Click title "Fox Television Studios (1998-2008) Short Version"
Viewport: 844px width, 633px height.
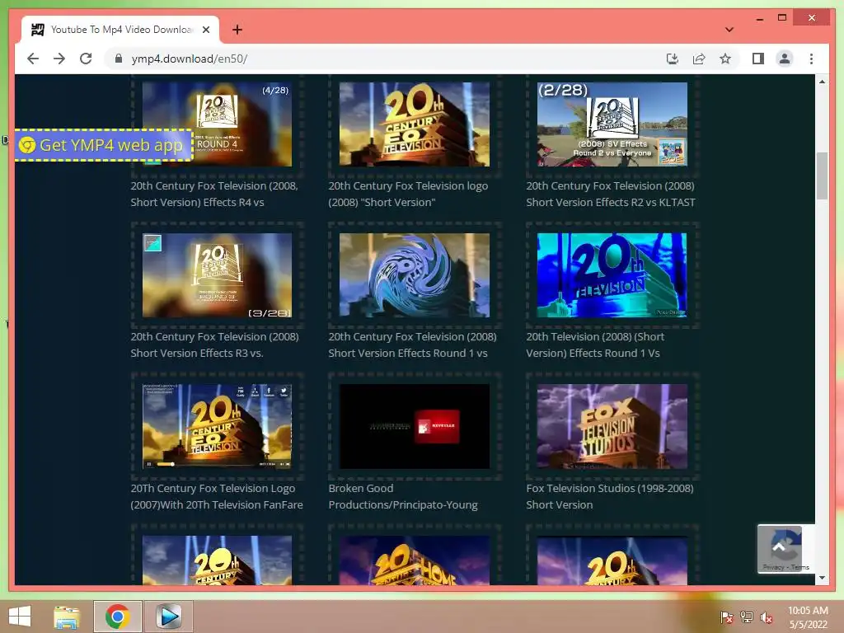(x=610, y=496)
